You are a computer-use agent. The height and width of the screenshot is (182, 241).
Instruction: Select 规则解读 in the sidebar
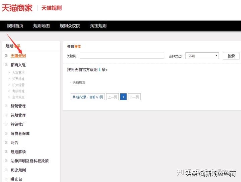click(18, 152)
